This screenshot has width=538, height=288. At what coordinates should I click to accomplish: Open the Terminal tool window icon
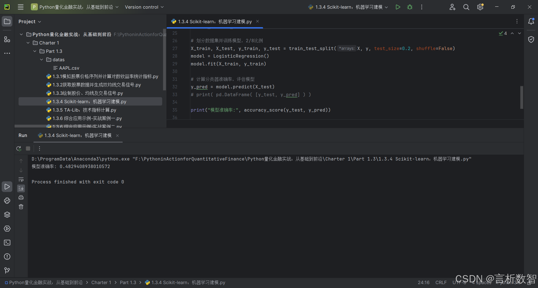pyautogui.click(x=7, y=242)
